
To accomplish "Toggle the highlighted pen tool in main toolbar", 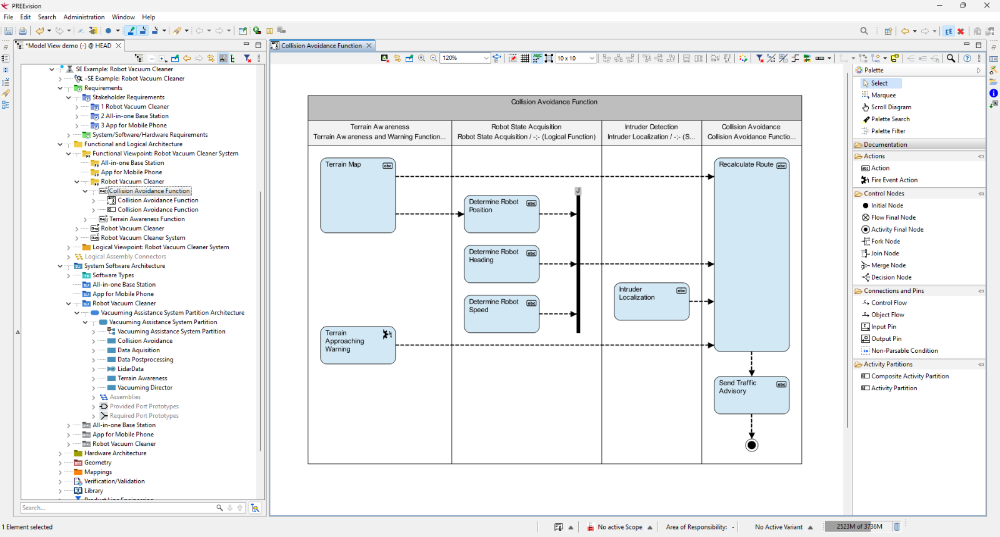I will tap(131, 31).
